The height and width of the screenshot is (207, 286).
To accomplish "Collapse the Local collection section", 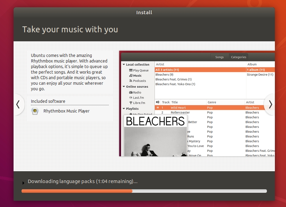I will [x=123, y=65].
